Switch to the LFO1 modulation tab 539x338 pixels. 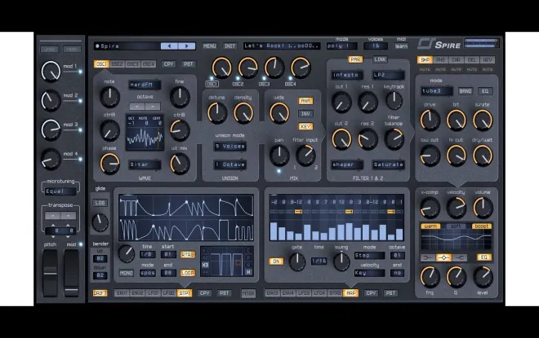click(x=153, y=293)
